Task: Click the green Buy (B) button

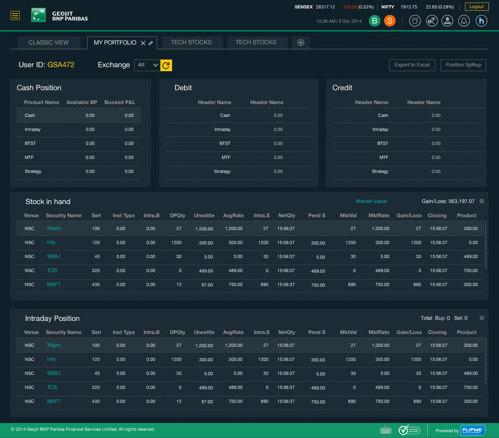Action: (374, 21)
